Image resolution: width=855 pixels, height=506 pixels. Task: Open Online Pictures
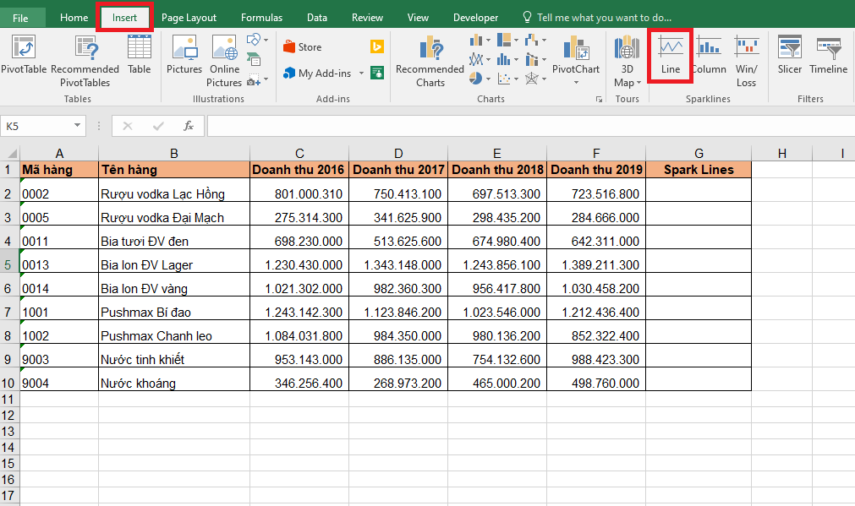coord(224,55)
